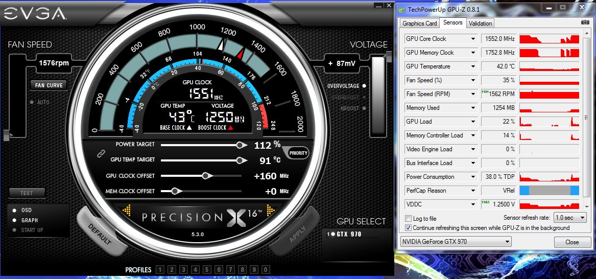Viewport: 596px width, 279px height.
Task: Click the GPU-Z camera screenshot icon
Action: tap(585, 22)
